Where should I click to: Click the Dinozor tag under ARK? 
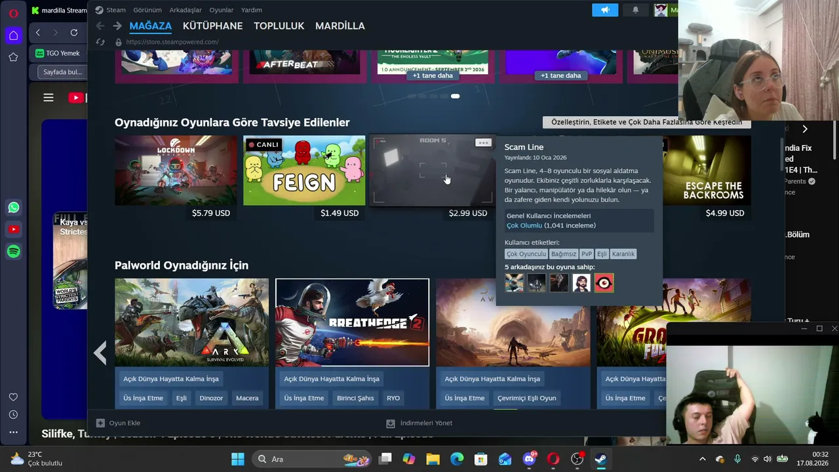[x=211, y=398]
